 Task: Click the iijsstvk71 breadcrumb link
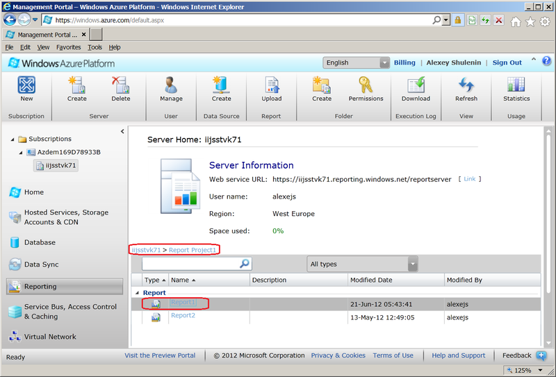click(x=146, y=250)
